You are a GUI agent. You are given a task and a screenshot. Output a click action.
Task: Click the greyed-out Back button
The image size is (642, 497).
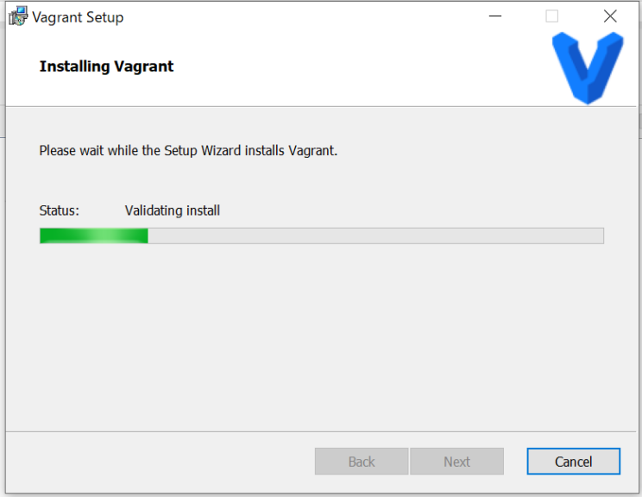pyautogui.click(x=362, y=462)
